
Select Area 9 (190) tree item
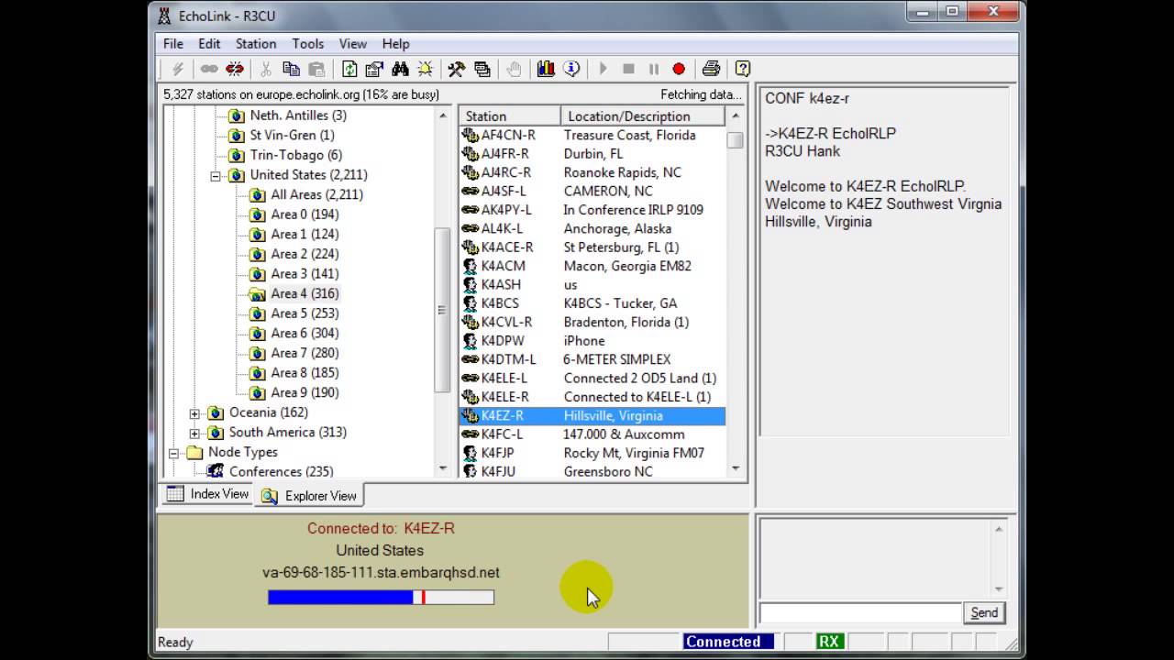305,392
